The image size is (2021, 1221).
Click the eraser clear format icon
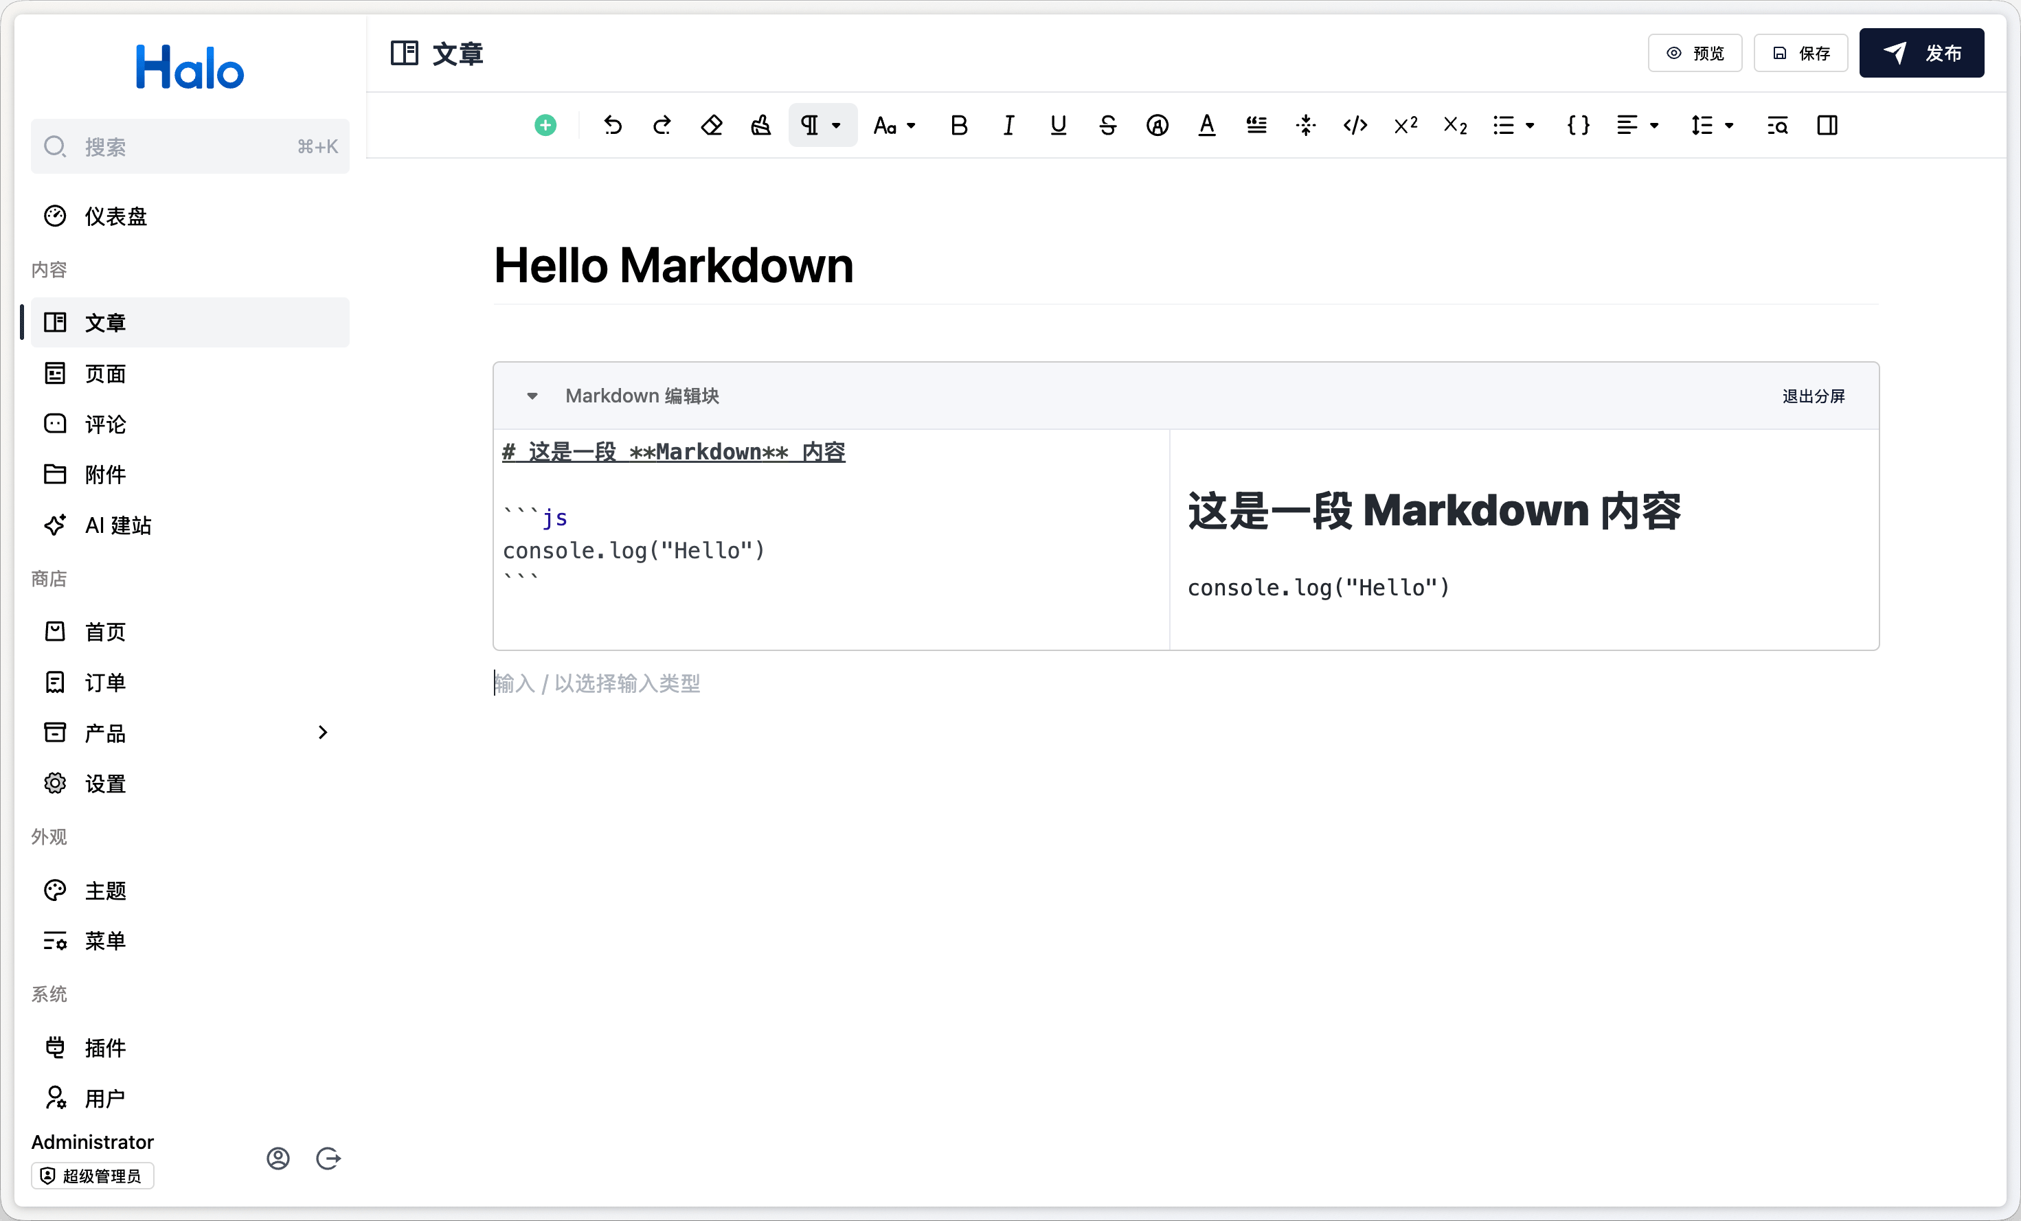click(x=712, y=126)
